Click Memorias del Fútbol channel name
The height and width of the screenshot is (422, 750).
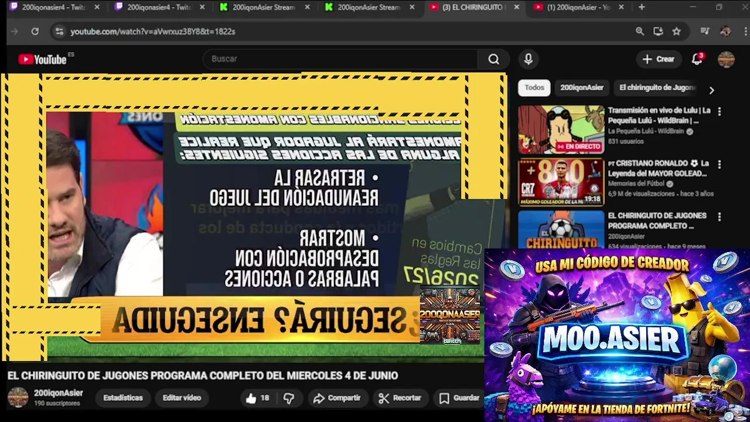pos(637,184)
